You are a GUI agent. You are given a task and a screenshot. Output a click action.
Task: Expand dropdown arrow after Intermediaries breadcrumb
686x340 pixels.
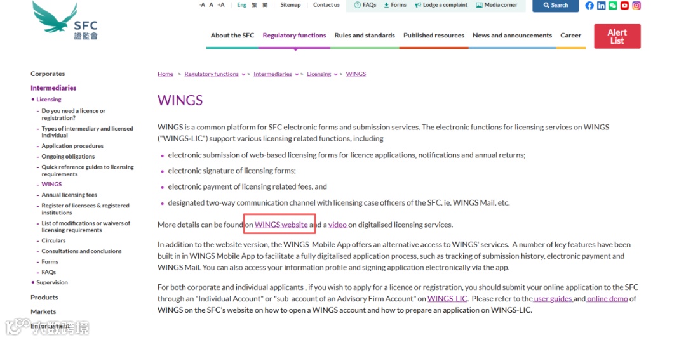pyautogui.click(x=297, y=74)
